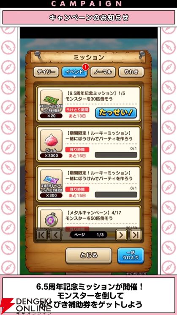Tap the blue friend-invite ticket icon
The image size is (177, 315).
[x=51, y=180]
